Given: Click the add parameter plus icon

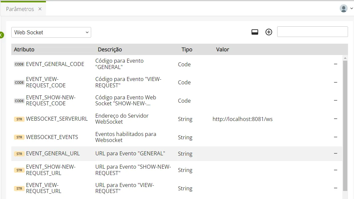Looking at the screenshot, I should (269, 32).
